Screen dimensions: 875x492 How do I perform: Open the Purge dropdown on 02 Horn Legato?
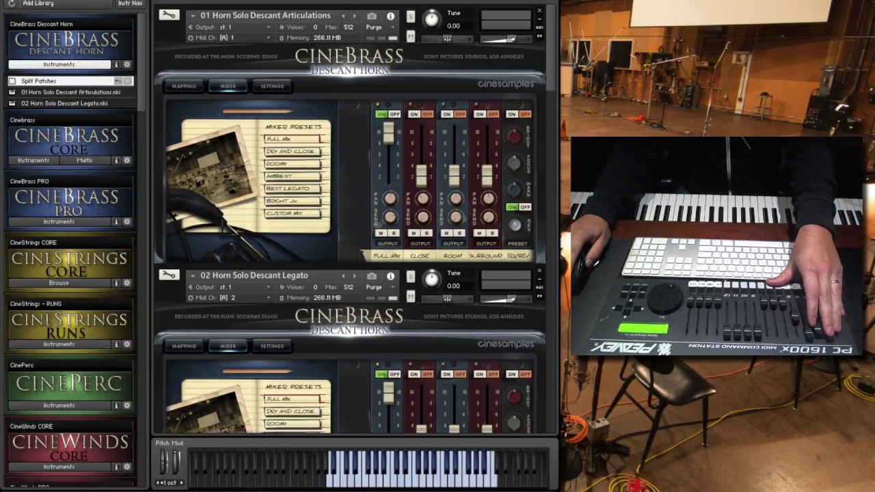click(x=379, y=287)
